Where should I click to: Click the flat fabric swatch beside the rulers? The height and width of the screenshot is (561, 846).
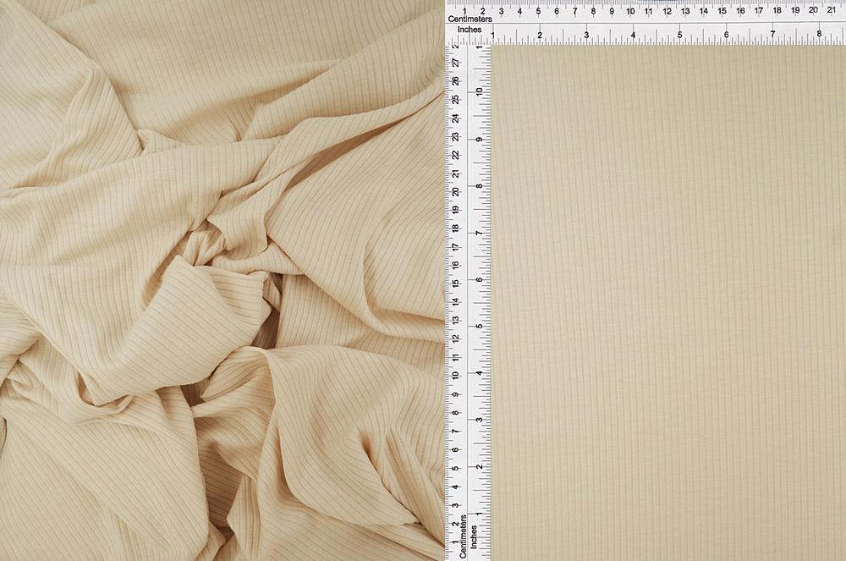[x=668, y=303]
